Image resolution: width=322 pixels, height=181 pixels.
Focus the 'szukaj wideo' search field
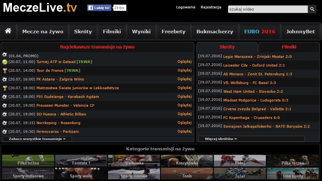(x=267, y=9)
